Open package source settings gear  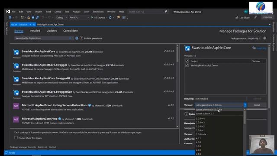(264, 38)
